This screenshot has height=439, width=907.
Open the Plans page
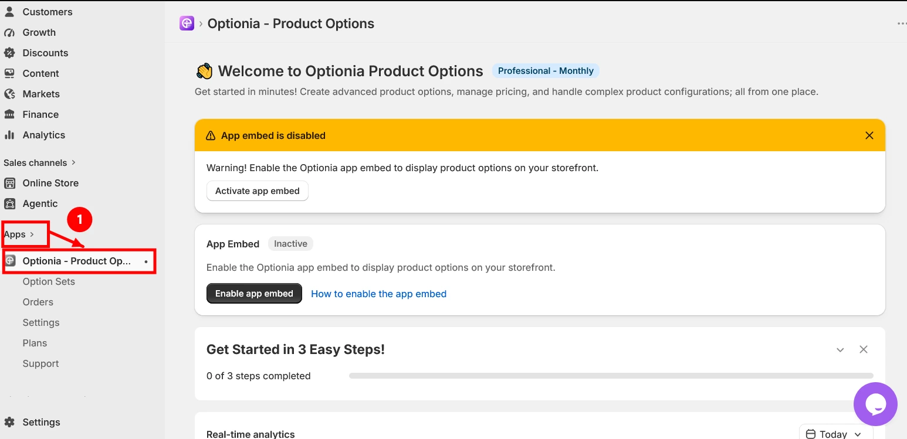35,343
